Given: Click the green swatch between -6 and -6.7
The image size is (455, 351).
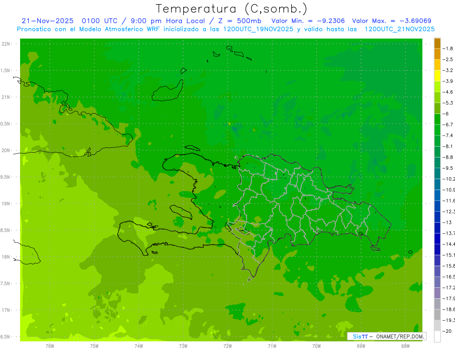Looking at the screenshot, I should (x=437, y=119).
